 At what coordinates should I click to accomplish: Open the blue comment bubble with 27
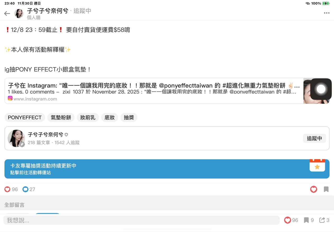[x=25, y=189]
